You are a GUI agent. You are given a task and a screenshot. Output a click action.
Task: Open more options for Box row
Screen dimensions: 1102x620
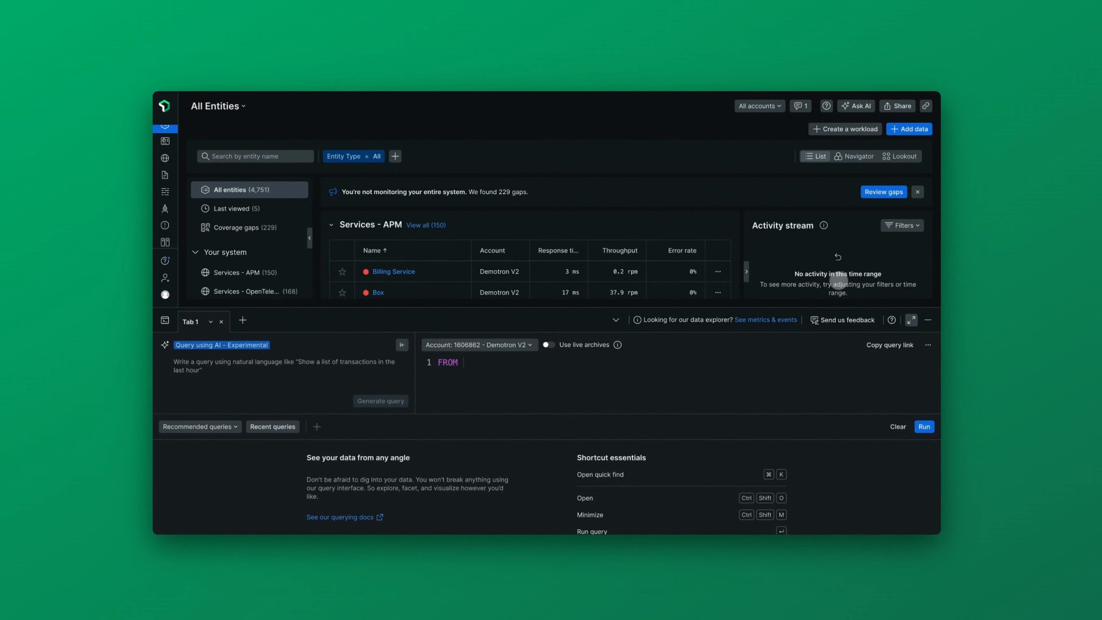click(718, 293)
